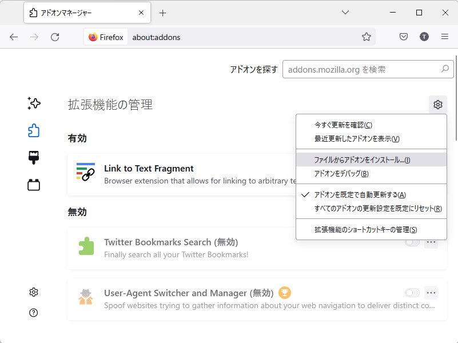Enable the Twitter Bookmarks Search extension toggle
The image size is (458, 343).
click(x=412, y=242)
